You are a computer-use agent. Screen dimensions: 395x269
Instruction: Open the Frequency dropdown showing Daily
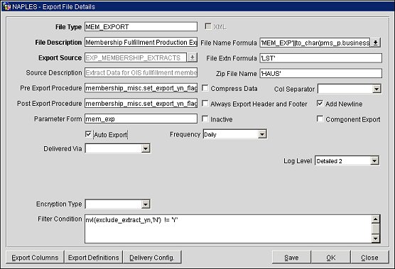click(x=262, y=134)
